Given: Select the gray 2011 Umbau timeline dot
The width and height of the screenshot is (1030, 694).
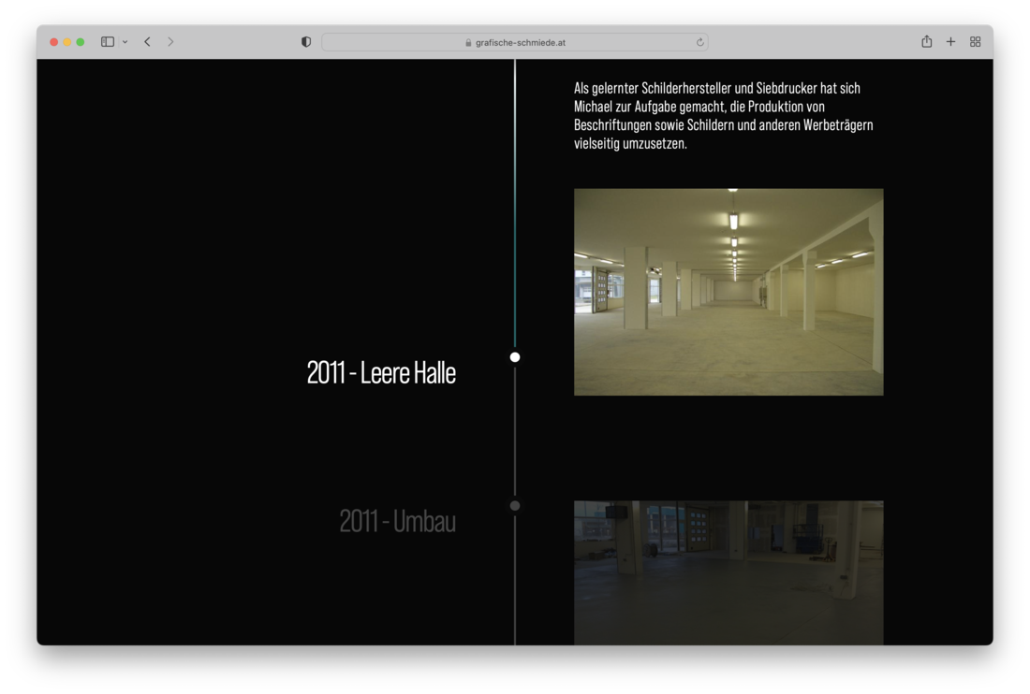Looking at the screenshot, I should click(515, 506).
